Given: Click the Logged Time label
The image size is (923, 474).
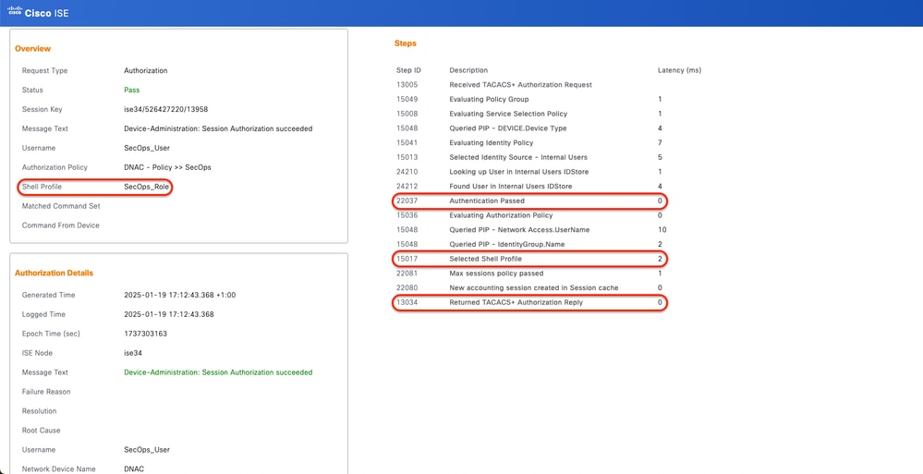Looking at the screenshot, I should [43, 314].
